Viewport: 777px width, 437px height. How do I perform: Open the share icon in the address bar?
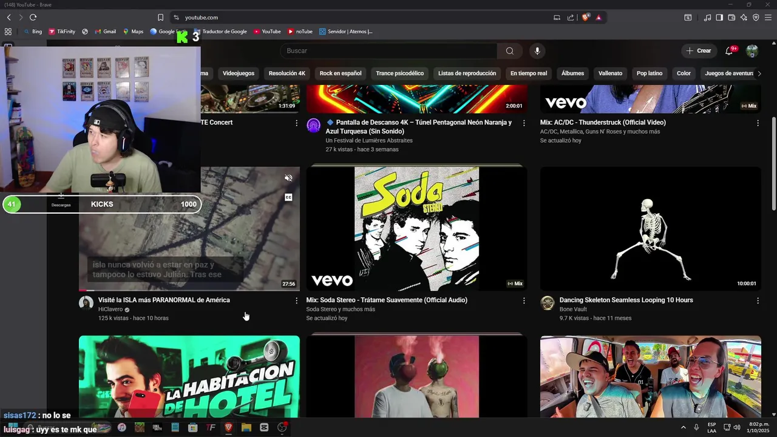click(571, 18)
